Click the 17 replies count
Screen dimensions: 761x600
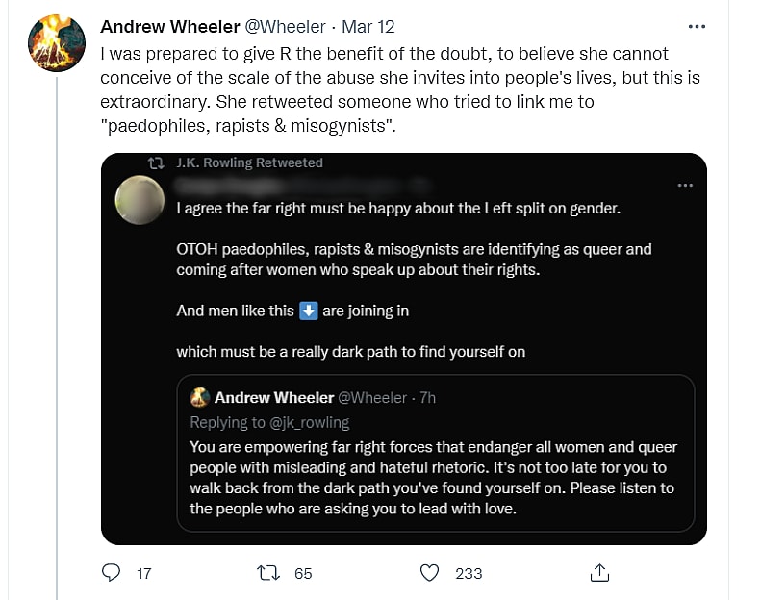point(144,573)
